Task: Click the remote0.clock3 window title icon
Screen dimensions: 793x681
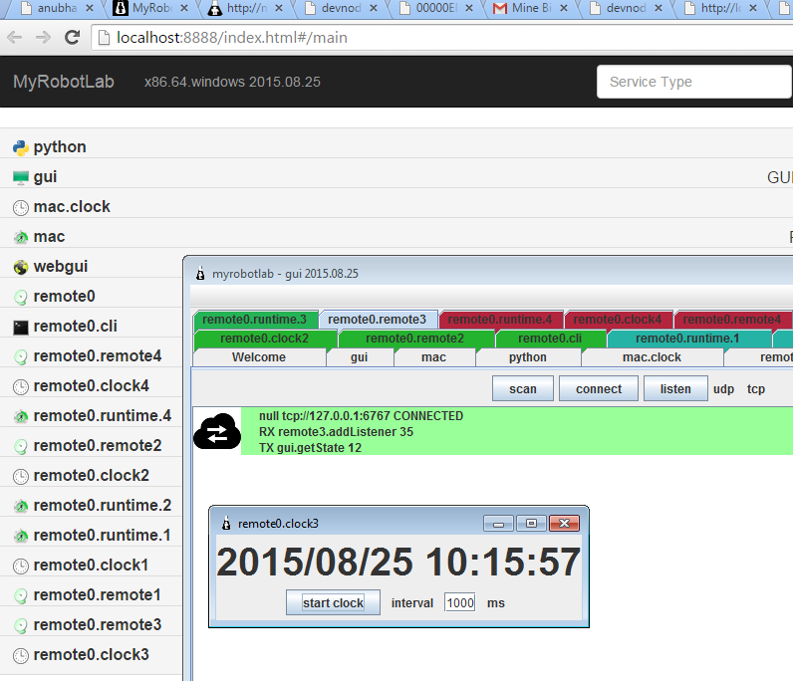Action: pos(226,524)
